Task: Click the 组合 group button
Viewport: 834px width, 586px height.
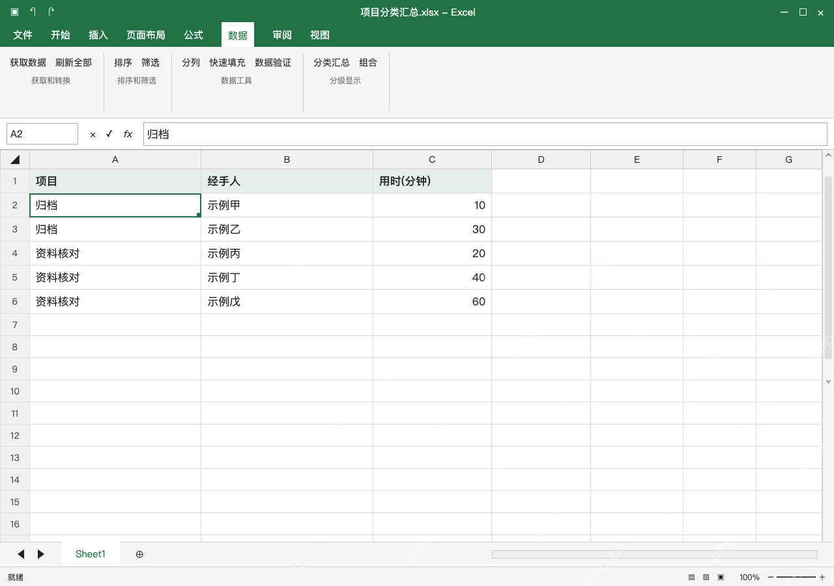Action: pos(368,63)
